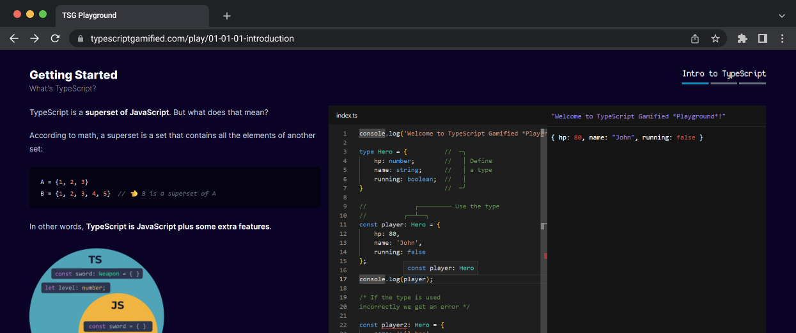The width and height of the screenshot is (796, 333).
Task: Click the "What's TypeScript?" subtitle
Action: [x=63, y=89]
